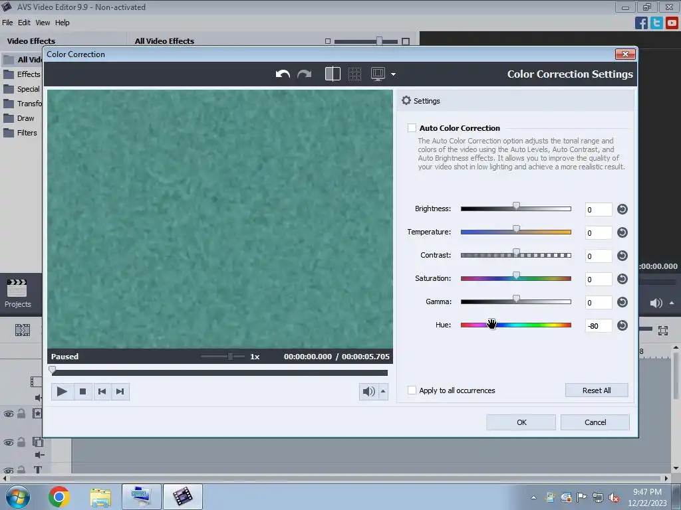
Task: Check Apply to all occurrences
Action: tap(412, 390)
